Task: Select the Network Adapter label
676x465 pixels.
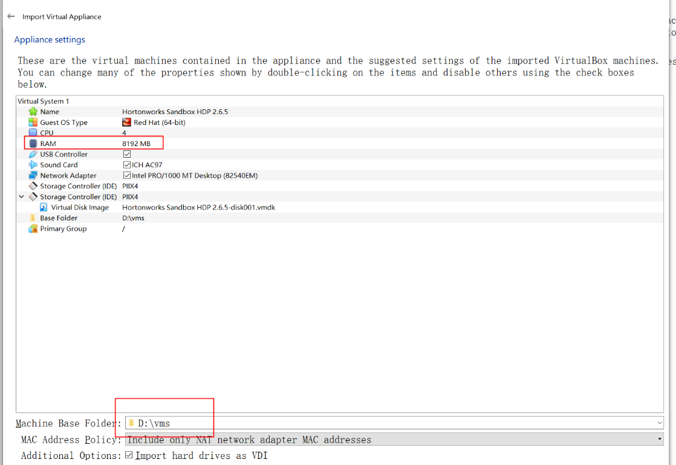Action: (68, 175)
